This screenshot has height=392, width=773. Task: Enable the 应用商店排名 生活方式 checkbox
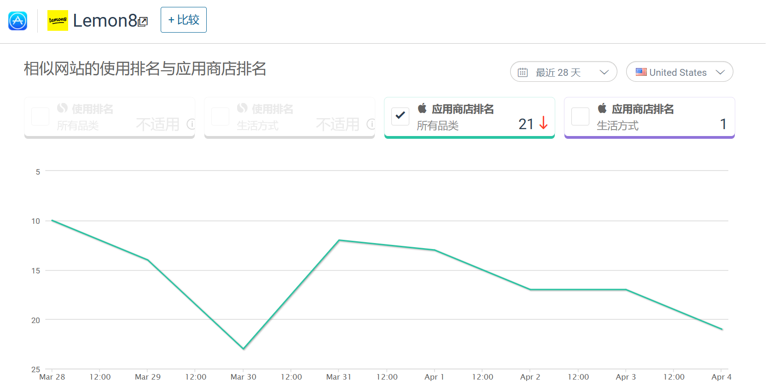click(580, 116)
